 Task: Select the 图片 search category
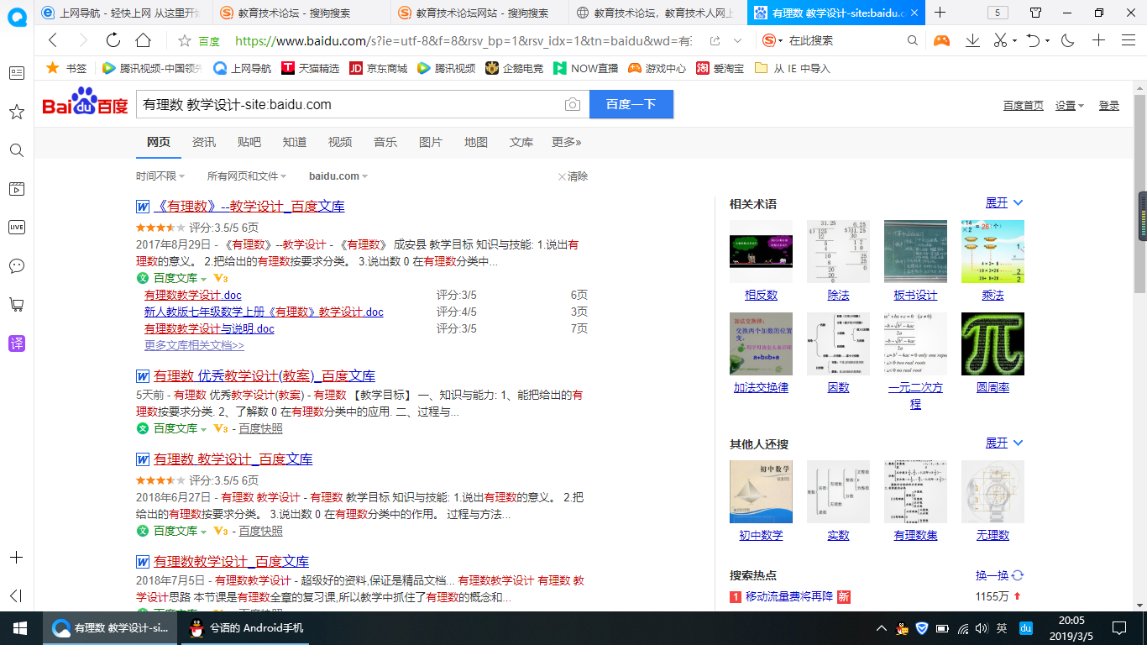pos(431,142)
